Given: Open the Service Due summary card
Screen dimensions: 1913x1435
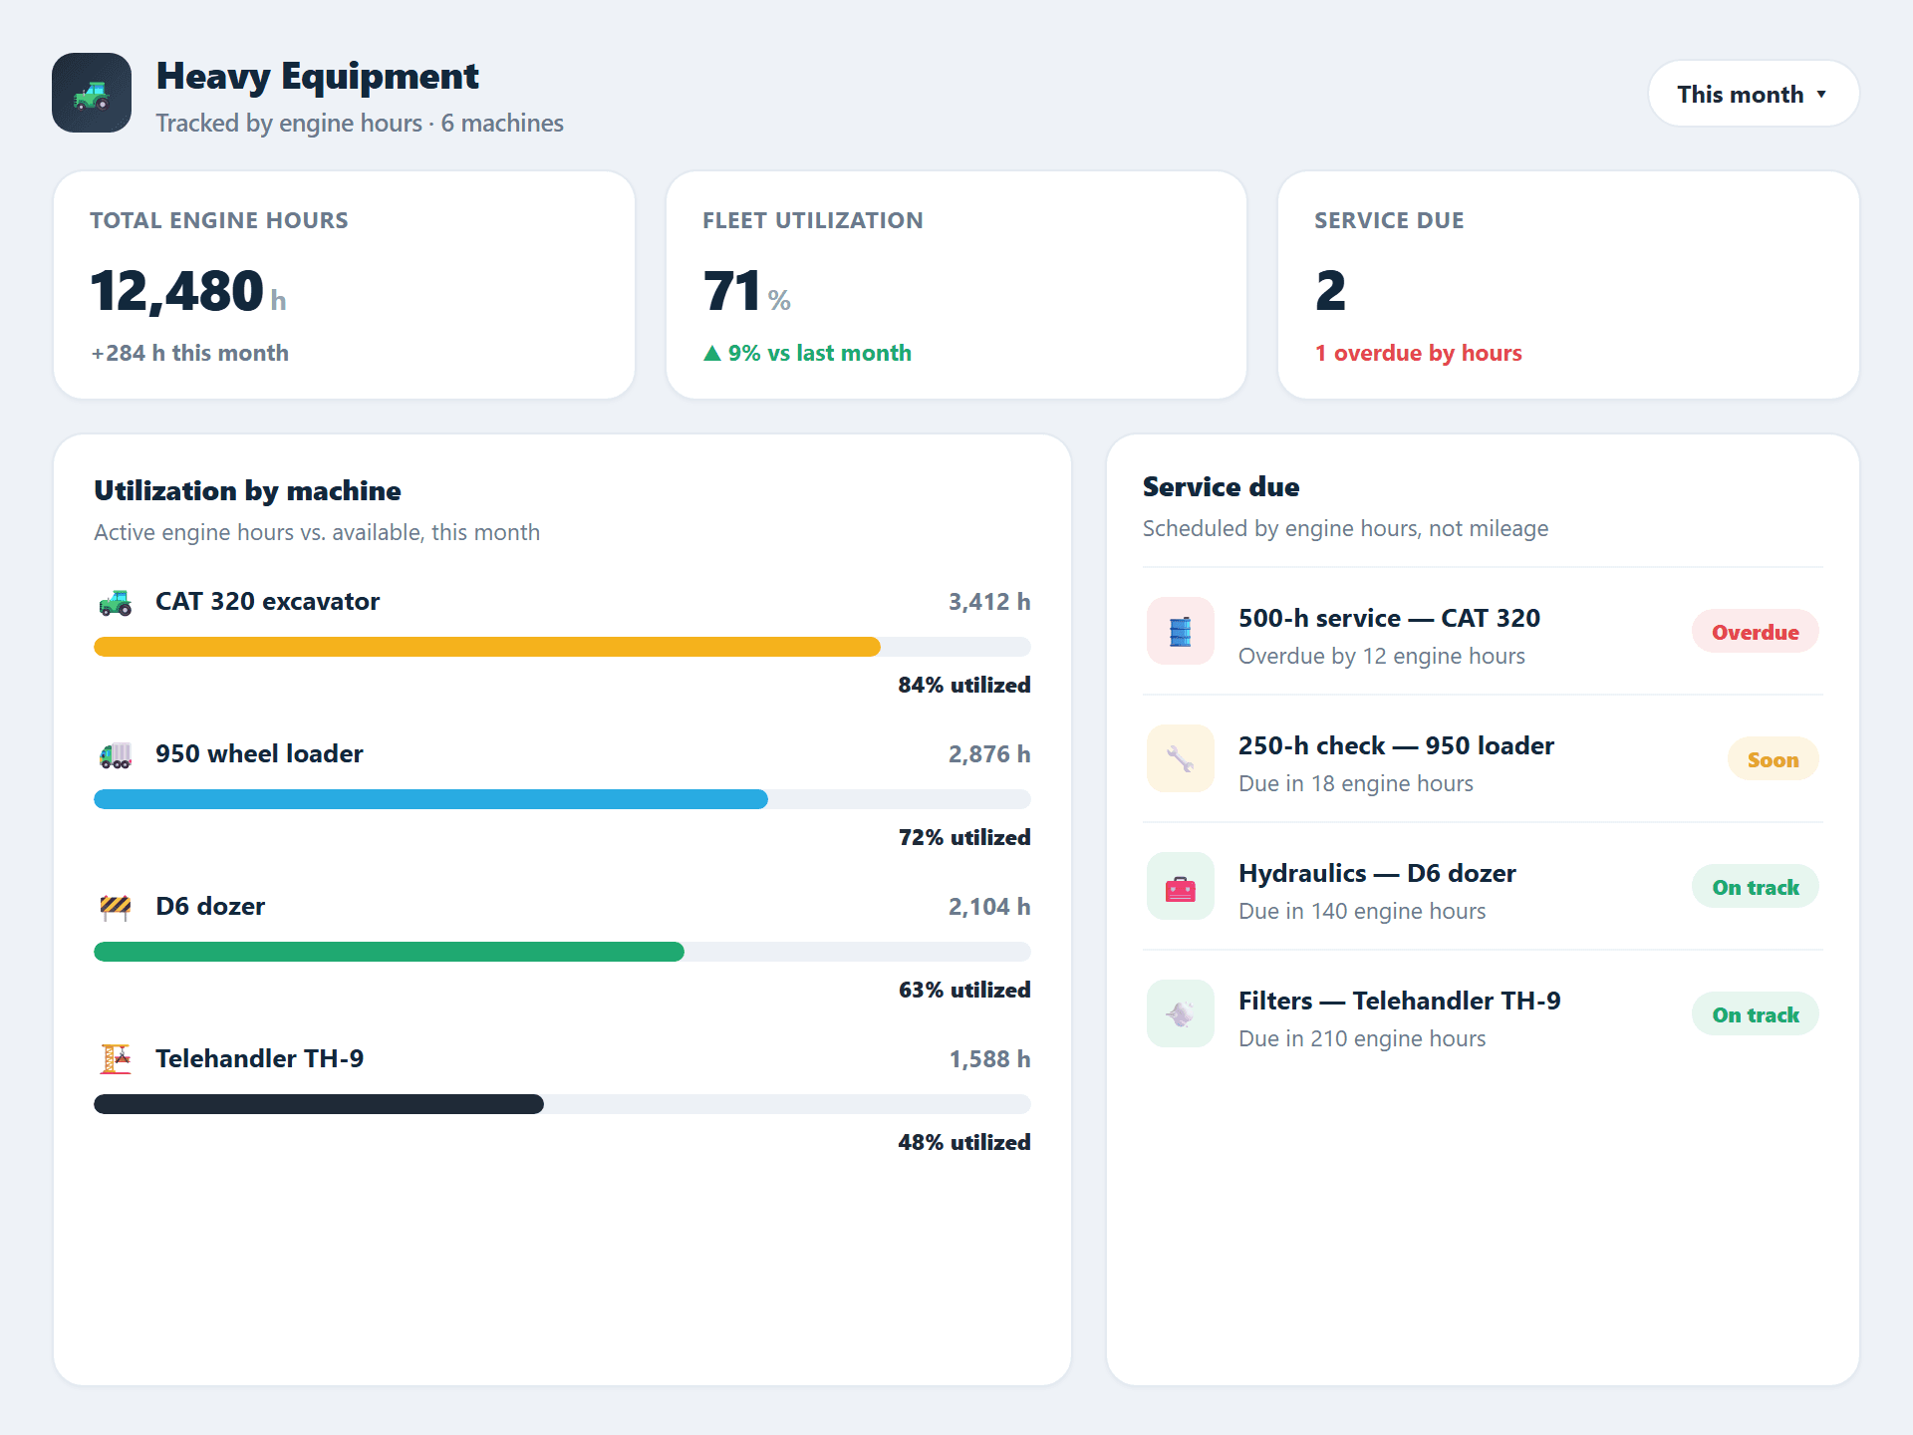Looking at the screenshot, I should tap(1568, 285).
